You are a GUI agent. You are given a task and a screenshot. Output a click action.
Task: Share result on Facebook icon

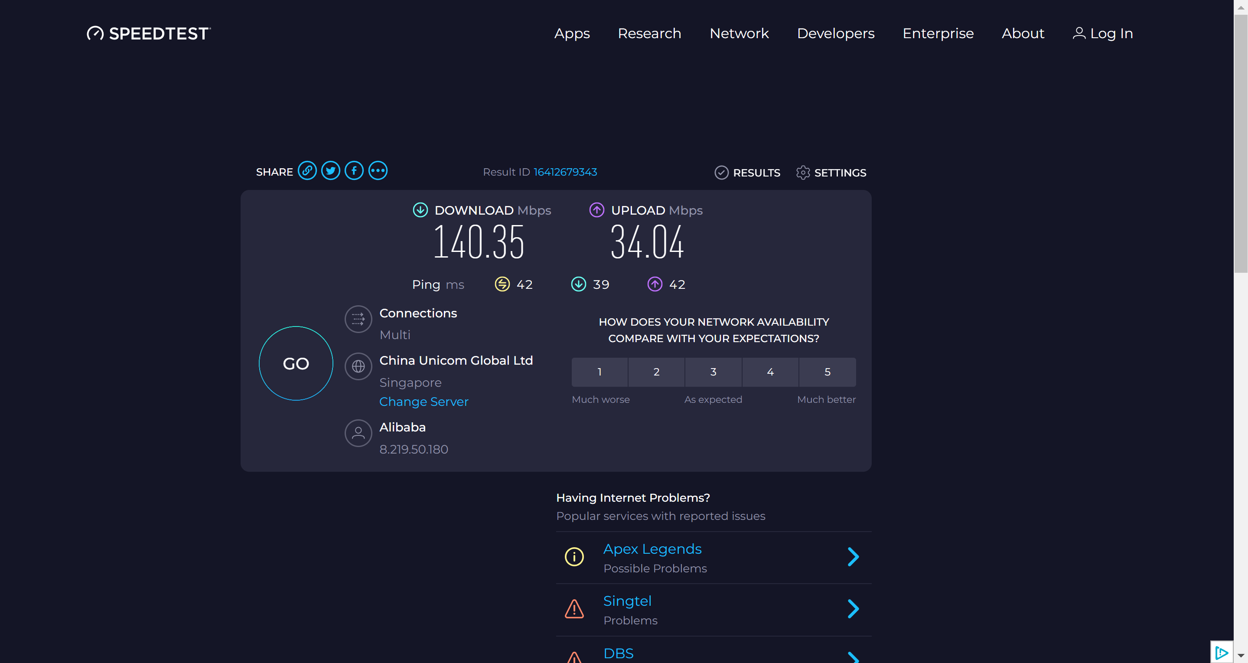point(354,171)
